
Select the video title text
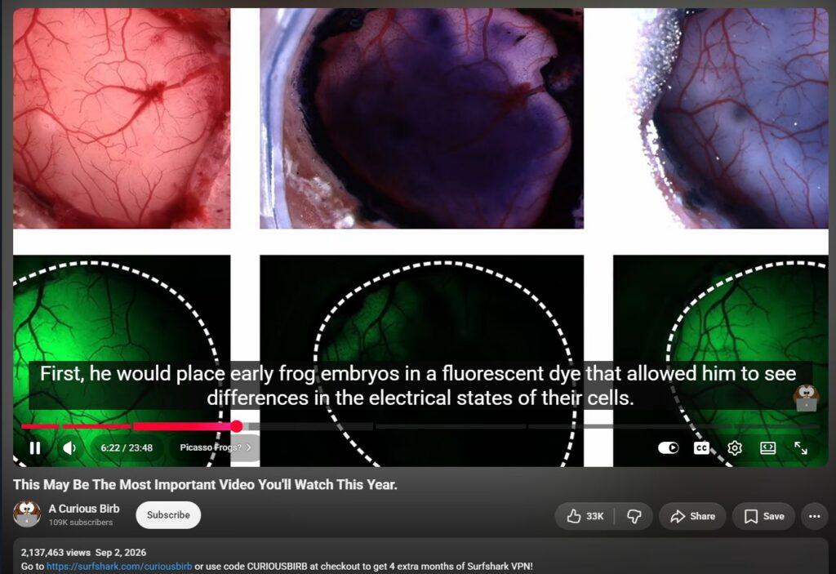[x=205, y=484]
